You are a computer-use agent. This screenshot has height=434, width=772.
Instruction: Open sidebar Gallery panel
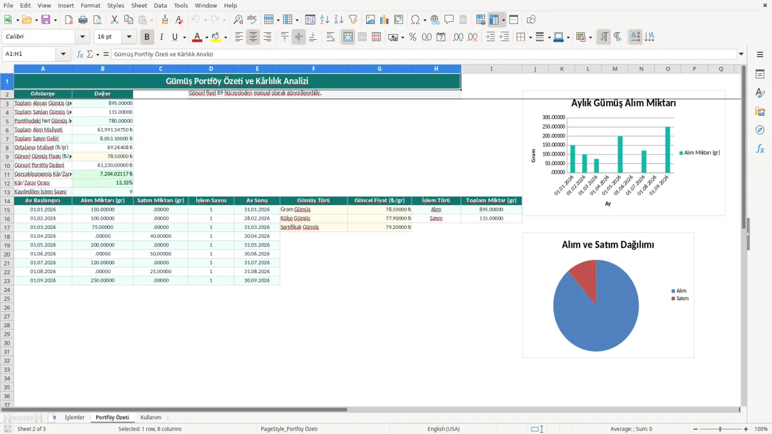pos(760,111)
